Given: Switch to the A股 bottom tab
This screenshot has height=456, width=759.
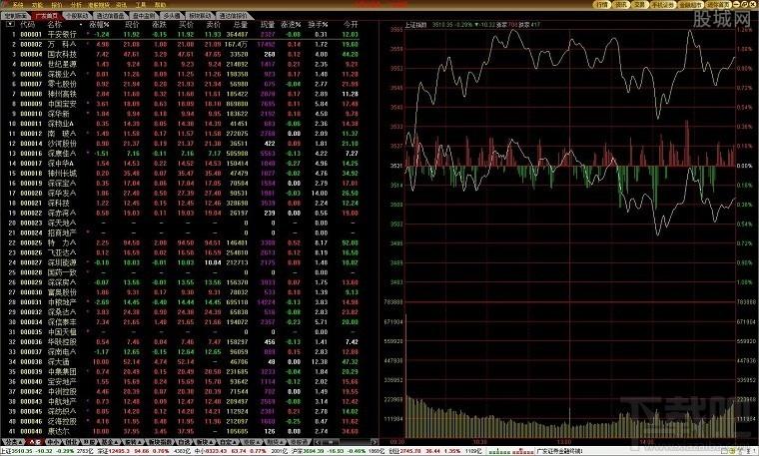Looking at the screenshot, I should pos(34,442).
